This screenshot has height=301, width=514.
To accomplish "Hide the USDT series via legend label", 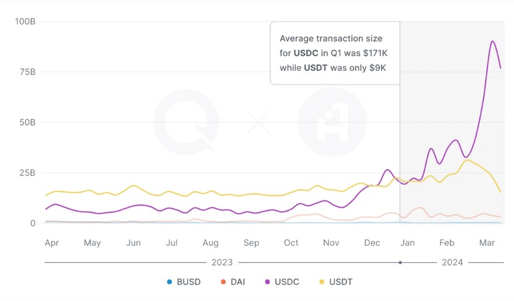I will (341, 282).
